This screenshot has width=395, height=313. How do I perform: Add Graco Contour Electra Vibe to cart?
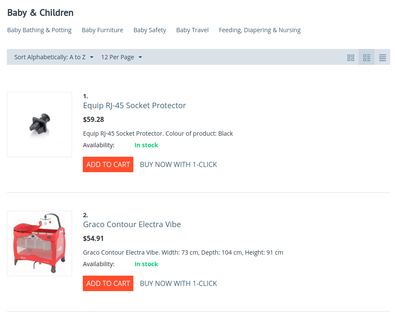pyautogui.click(x=108, y=283)
